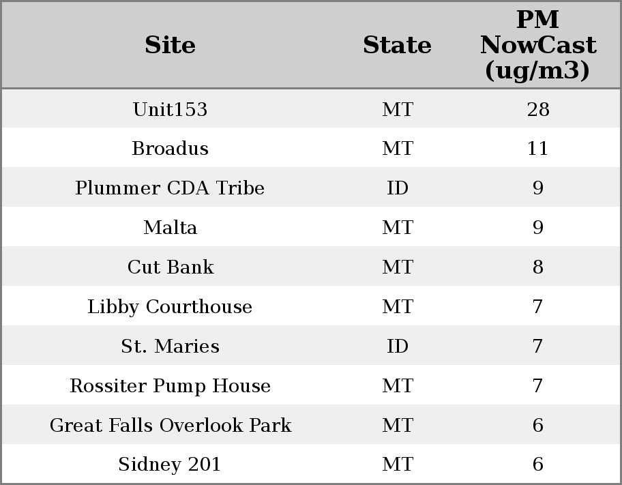Click the Rossiter Pump House site
This screenshot has height=485, width=622.
(x=170, y=386)
